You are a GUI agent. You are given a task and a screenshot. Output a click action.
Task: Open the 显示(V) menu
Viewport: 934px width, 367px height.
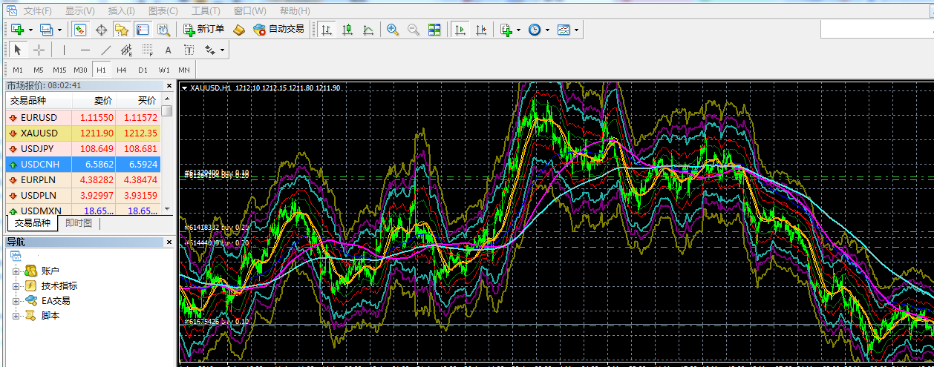tap(79, 10)
